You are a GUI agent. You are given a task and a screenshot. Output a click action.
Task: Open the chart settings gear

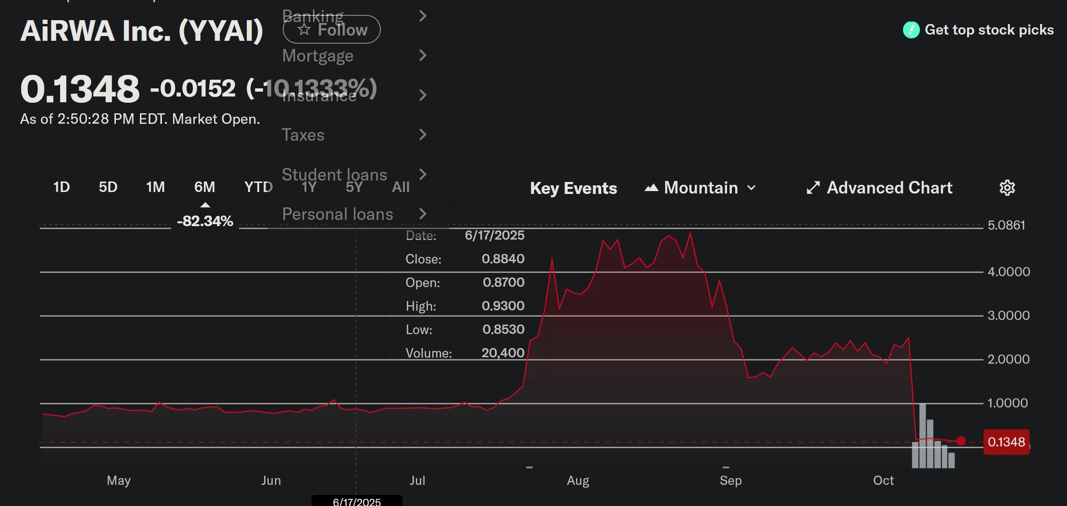click(x=1007, y=188)
